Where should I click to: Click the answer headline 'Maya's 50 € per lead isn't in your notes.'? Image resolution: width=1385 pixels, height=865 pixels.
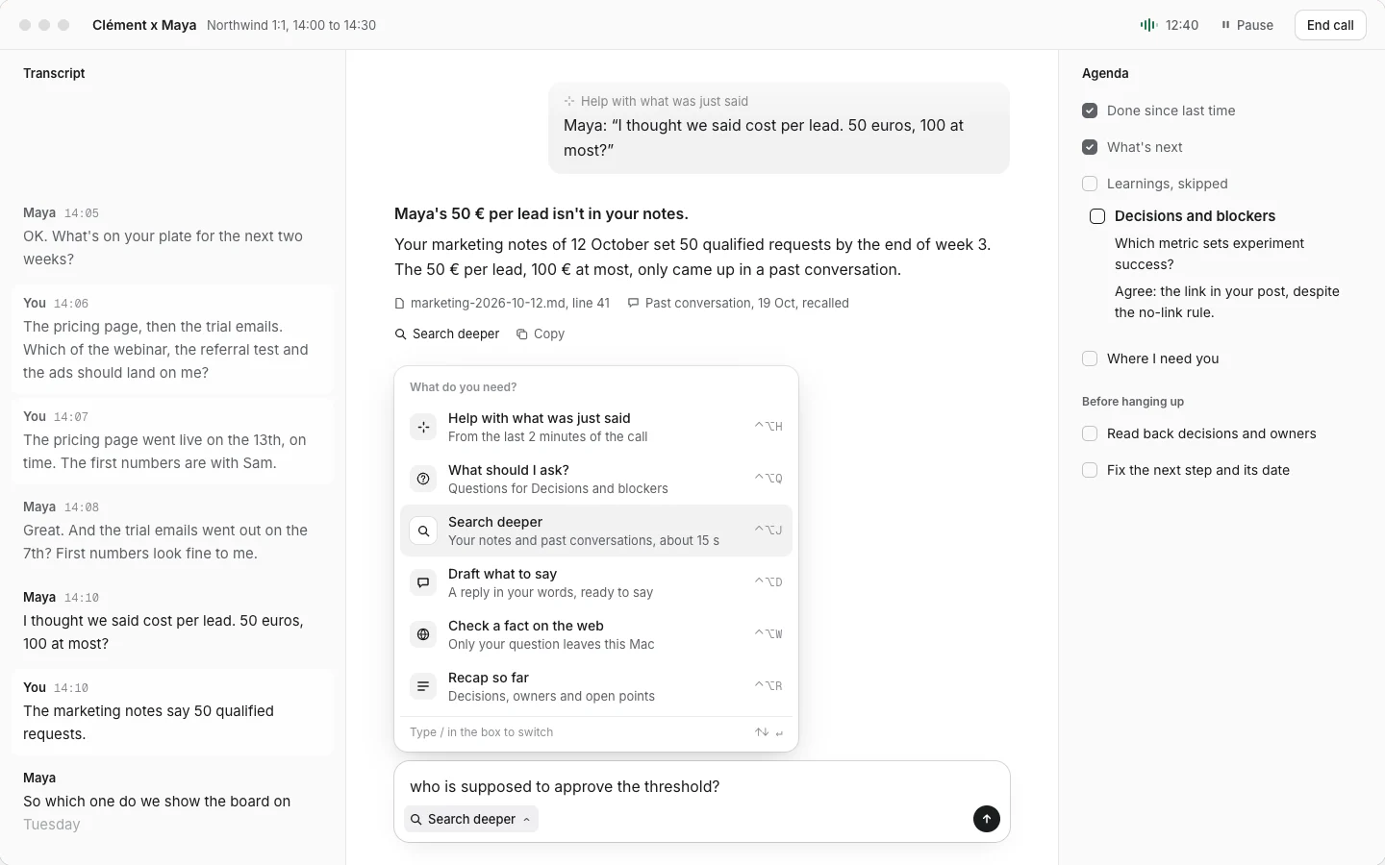(x=541, y=213)
